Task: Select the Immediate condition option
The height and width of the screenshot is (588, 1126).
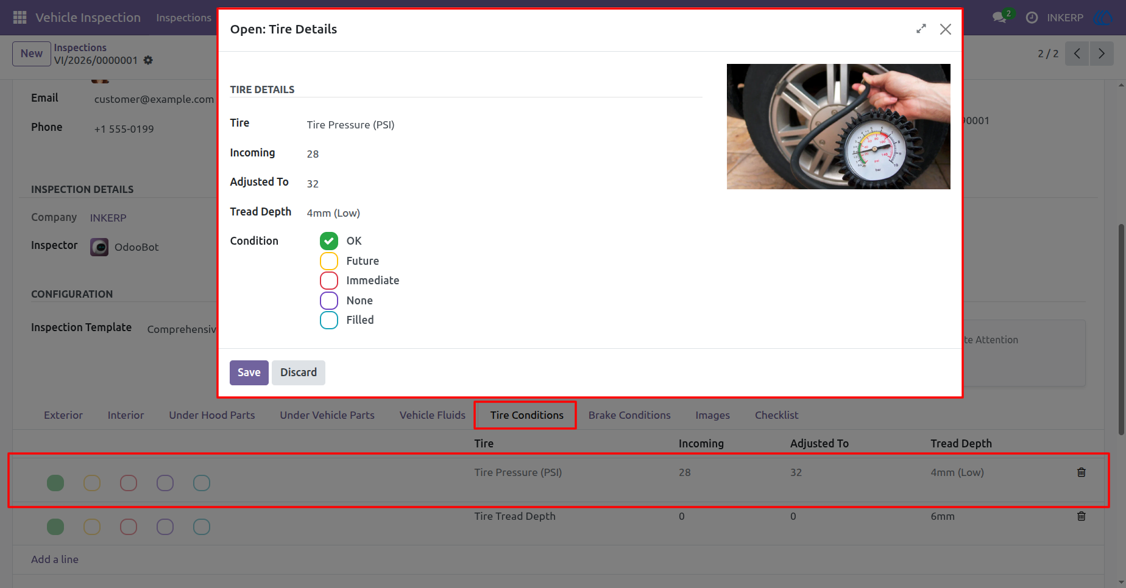Action: 329,281
